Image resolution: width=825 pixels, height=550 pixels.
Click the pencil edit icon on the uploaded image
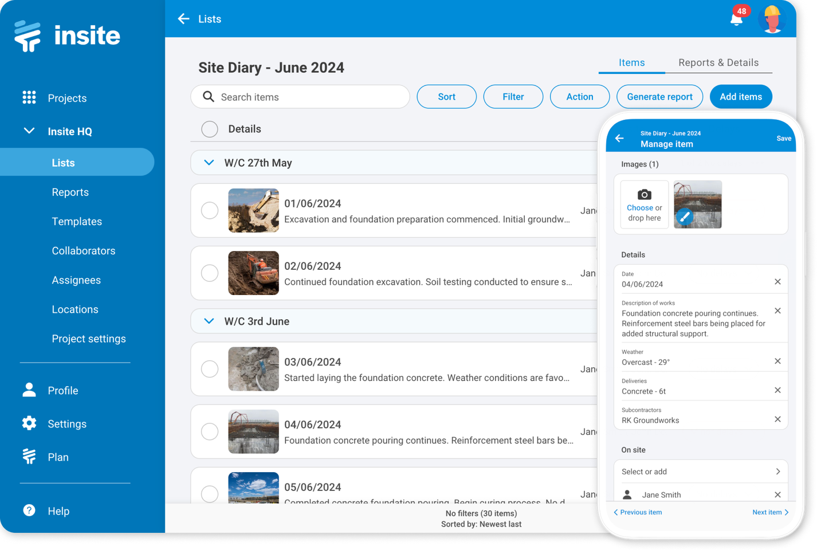[685, 217]
